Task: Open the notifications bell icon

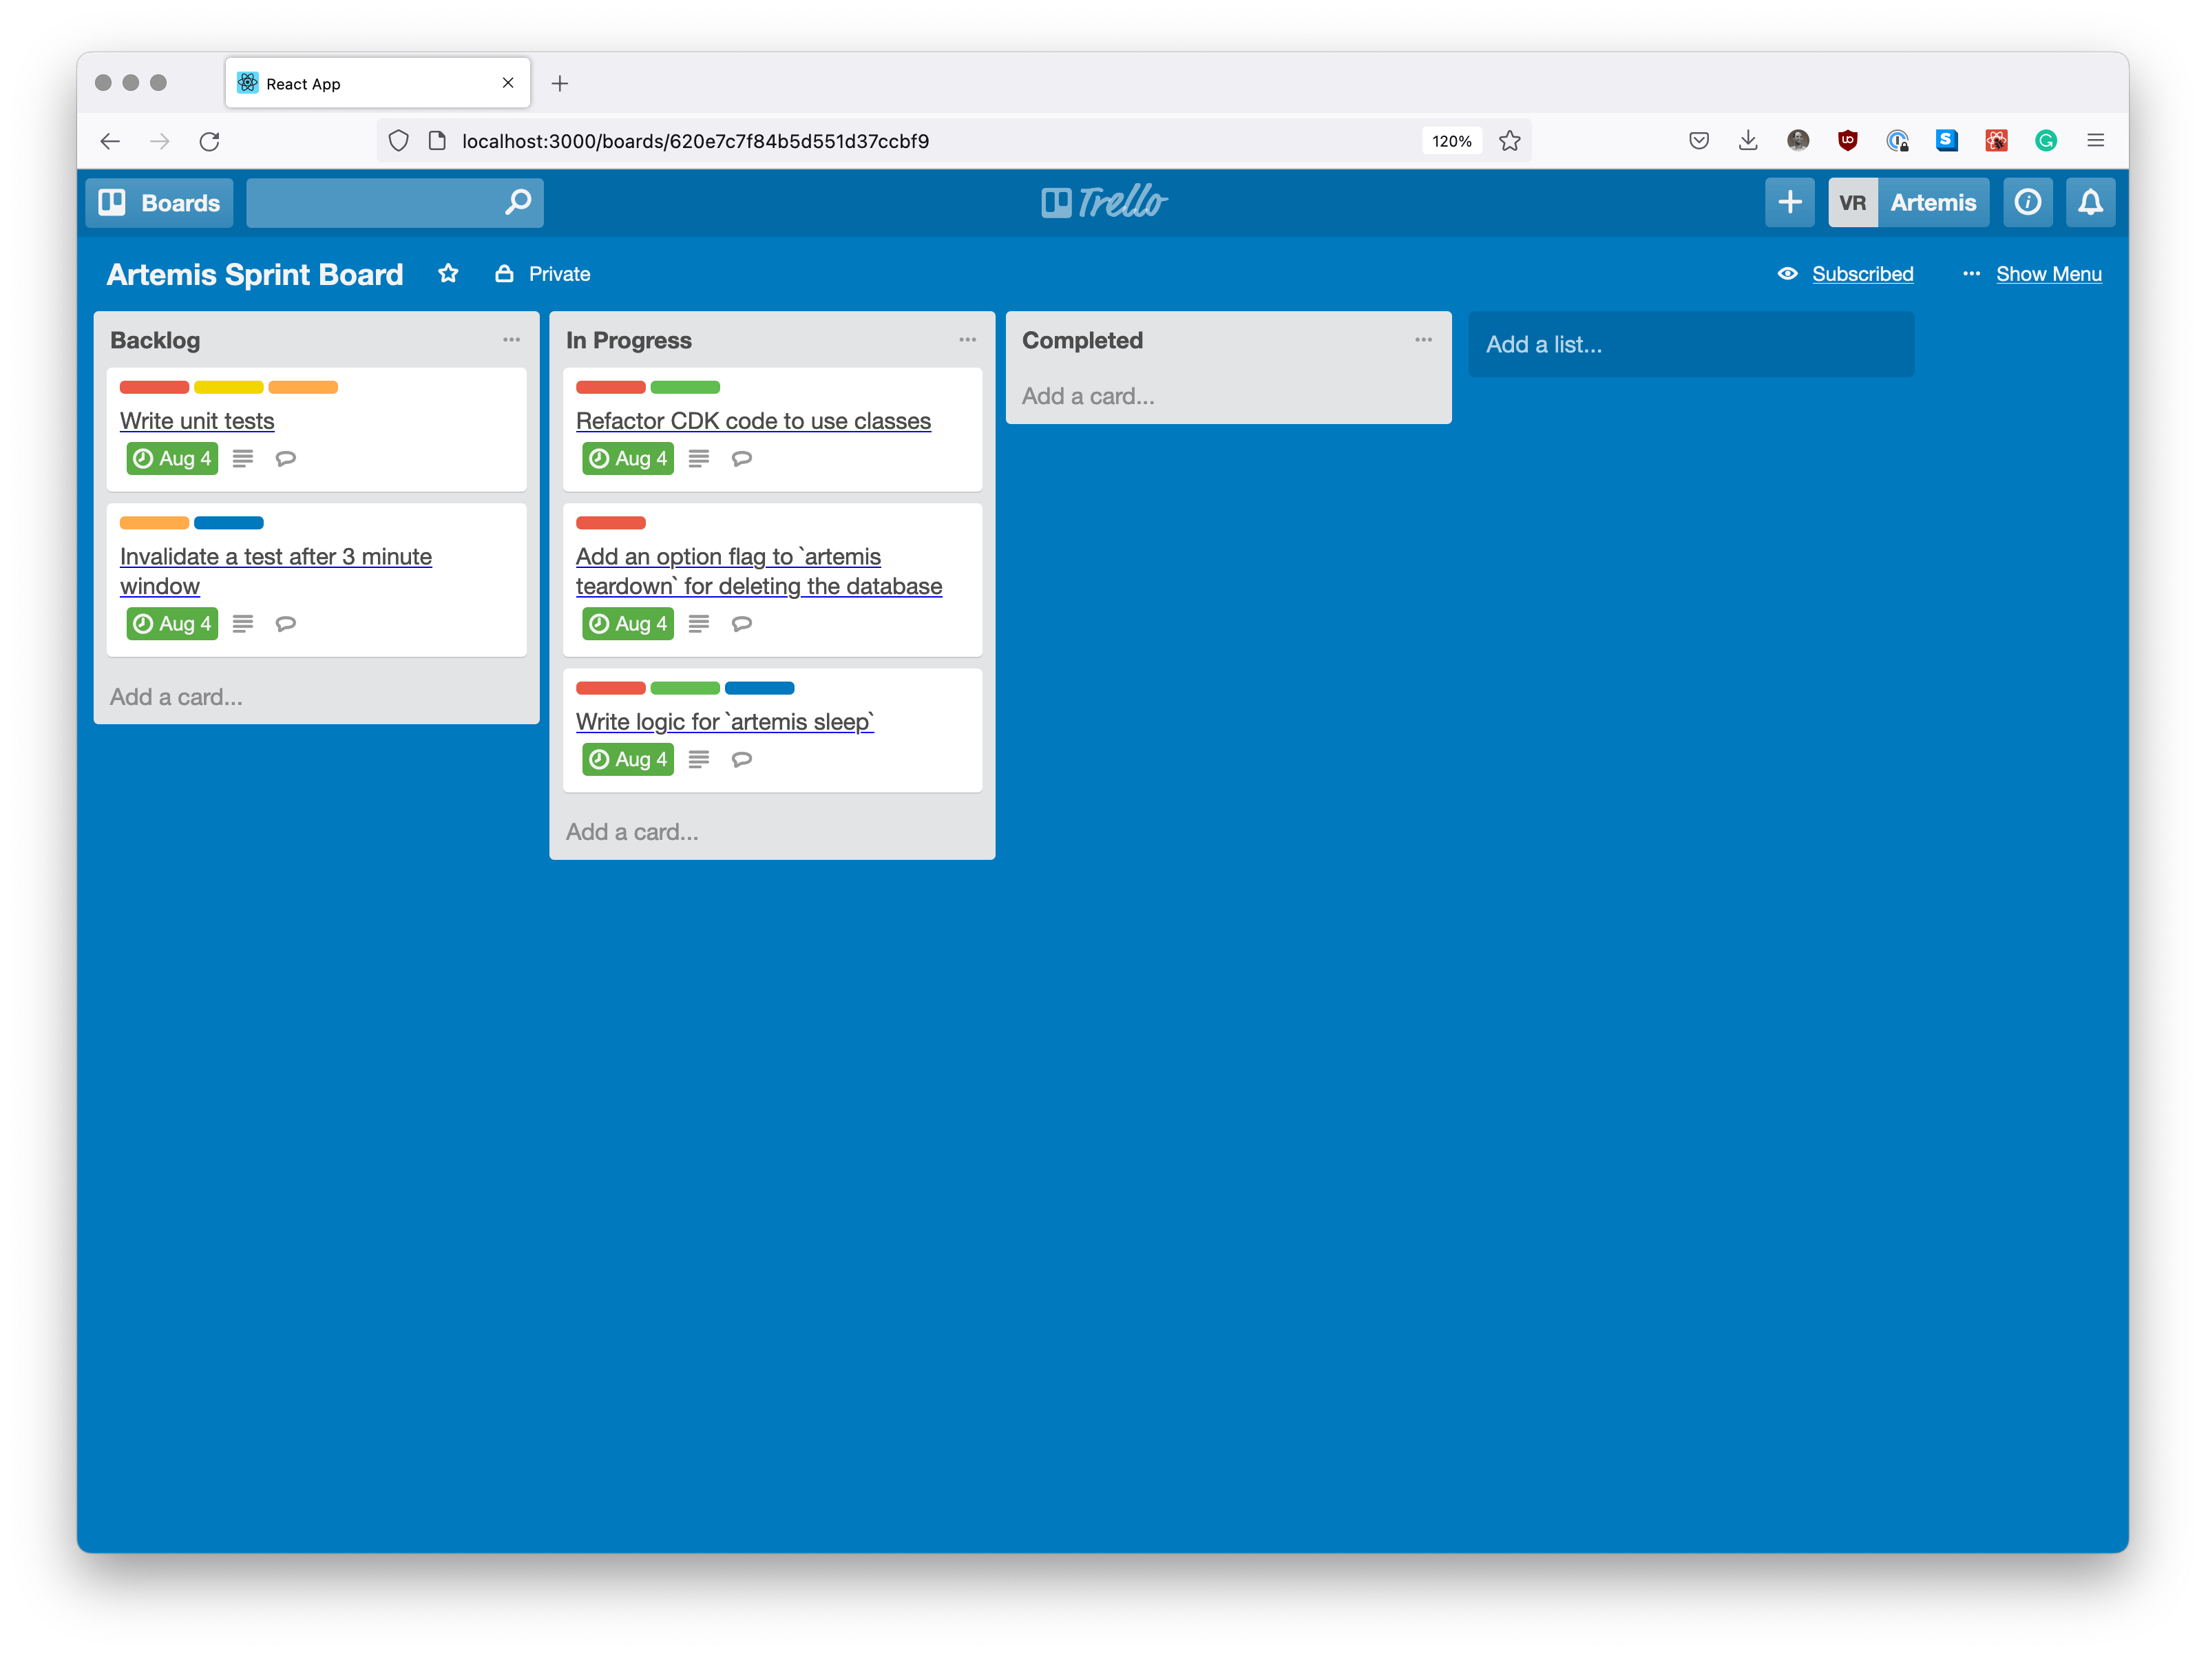Action: pyautogui.click(x=2090, y=202)
